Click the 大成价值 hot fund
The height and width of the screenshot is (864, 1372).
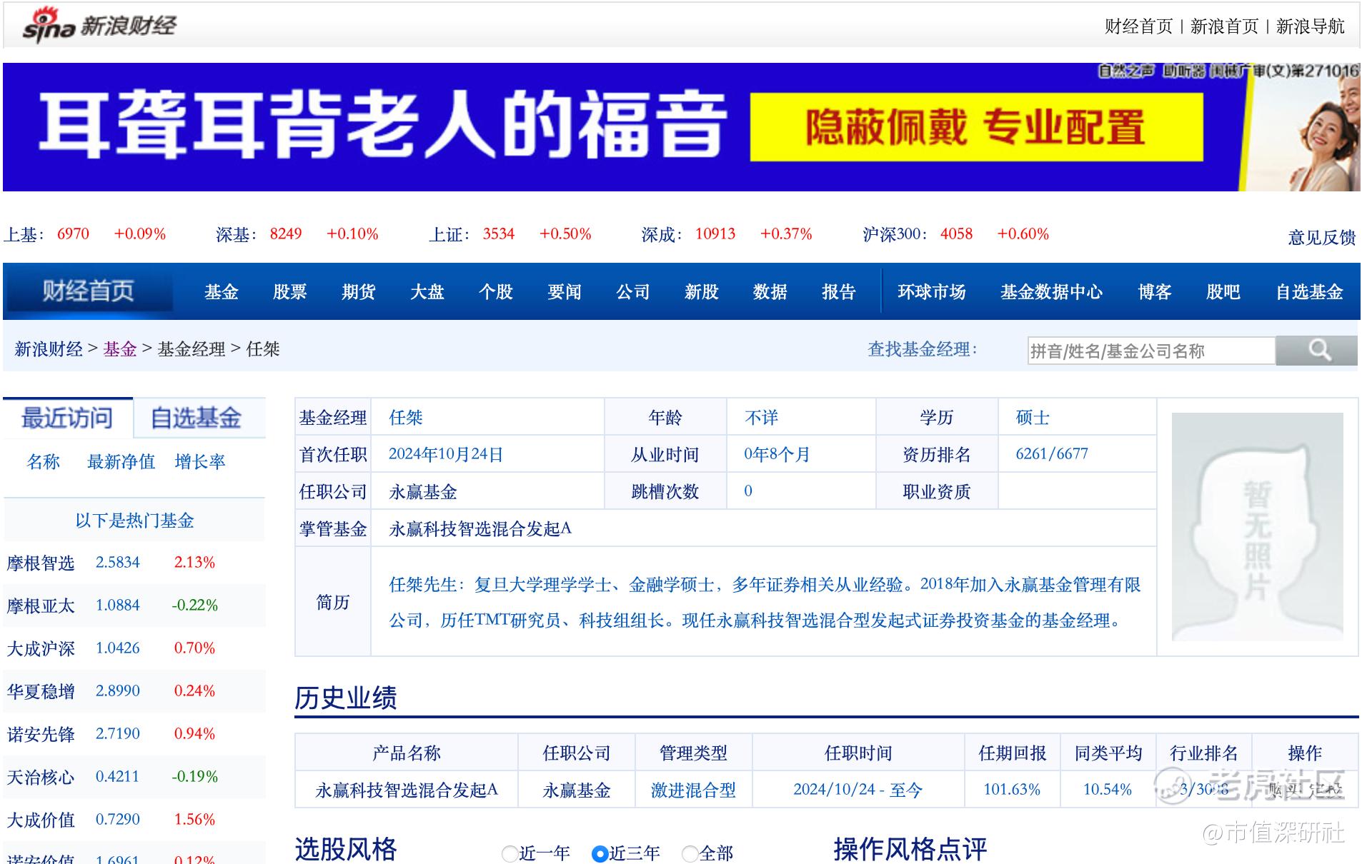coord(41,820)
